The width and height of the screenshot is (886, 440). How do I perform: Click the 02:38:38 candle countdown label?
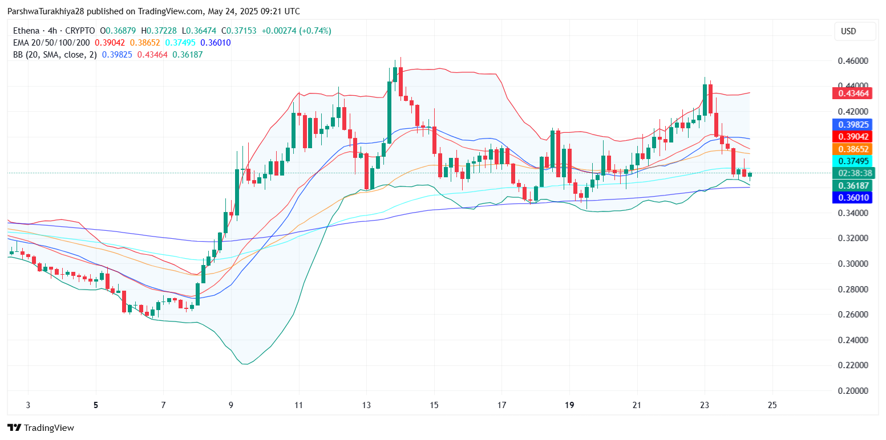click(x=854, y=173)
